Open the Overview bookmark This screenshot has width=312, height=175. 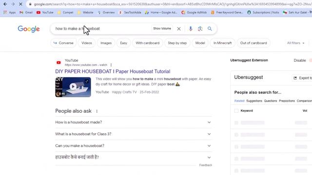tap(106, 12)
